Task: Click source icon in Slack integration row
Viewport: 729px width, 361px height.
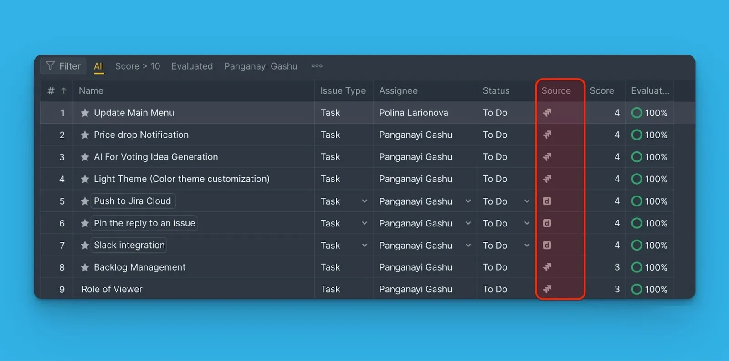Action: (x=547, y=246)
